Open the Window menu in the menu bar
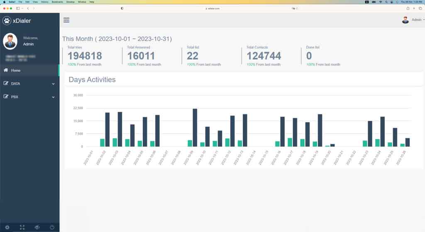 (82, 2)
